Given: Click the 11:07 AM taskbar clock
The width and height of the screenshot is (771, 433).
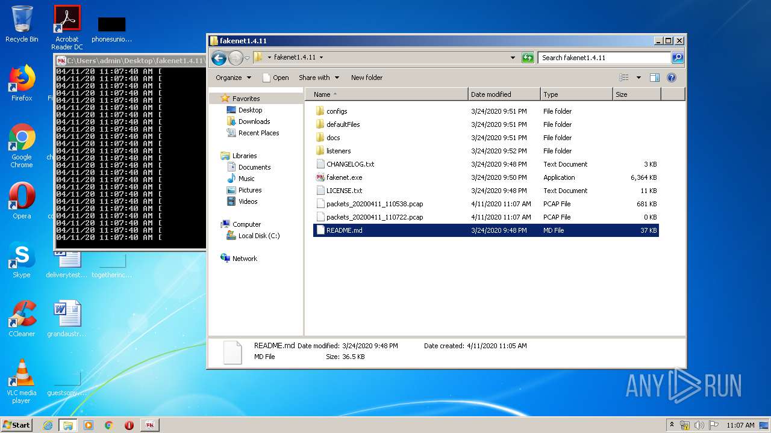Looking at the screenshot, I should point(740,425).
